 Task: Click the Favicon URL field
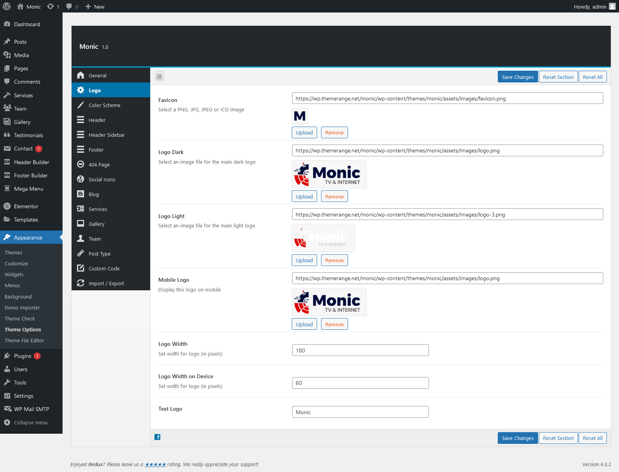(x=447, y=98)
